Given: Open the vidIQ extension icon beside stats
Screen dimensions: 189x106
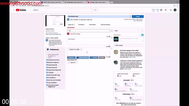Looking at the screenshot, I should point(161,10).
